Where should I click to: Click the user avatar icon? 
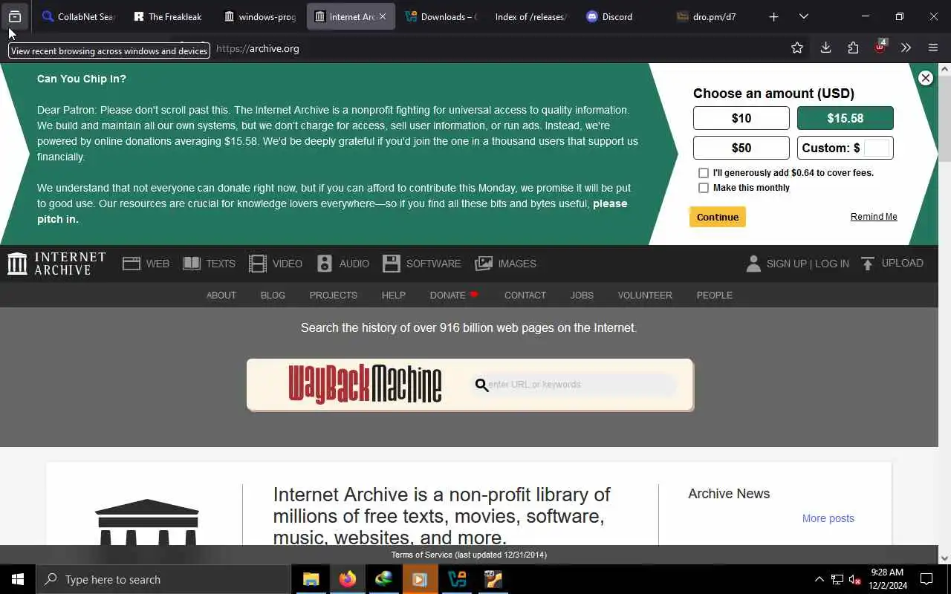(x=753, y=264)
